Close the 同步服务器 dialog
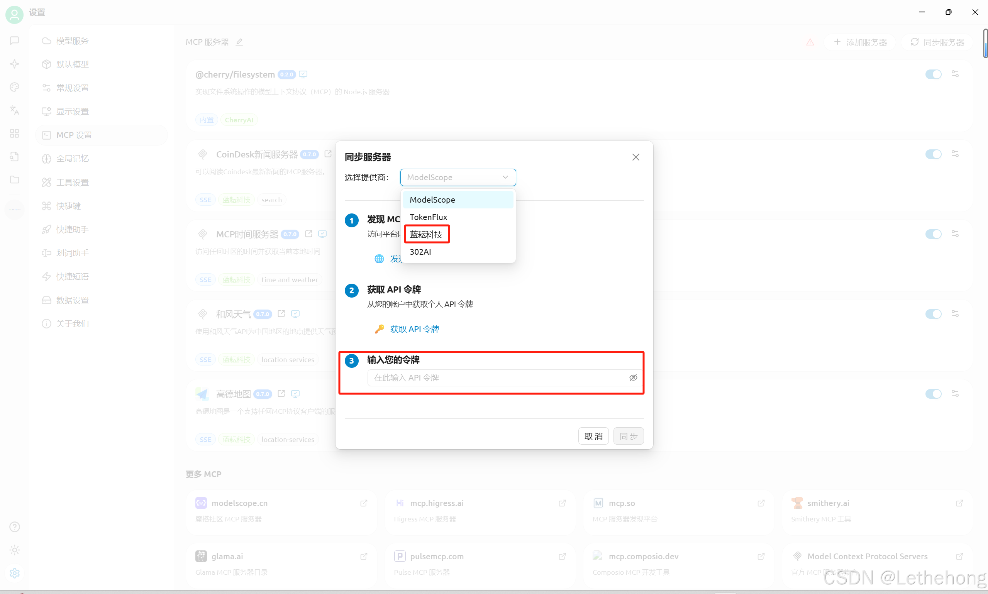The image size is (988, 594). click(636, 157)
